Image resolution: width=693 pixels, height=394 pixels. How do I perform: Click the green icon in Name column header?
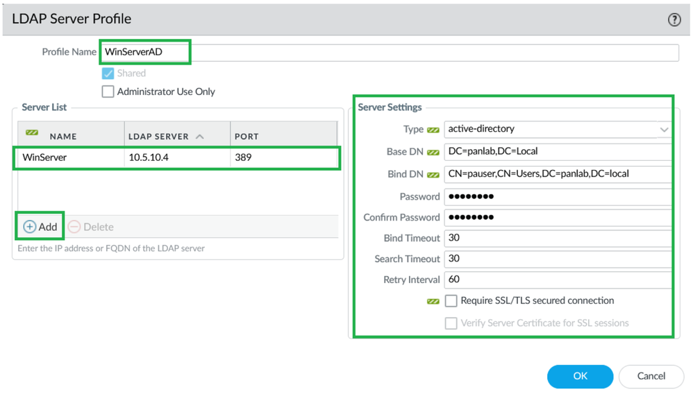click(x=32, y=132)
